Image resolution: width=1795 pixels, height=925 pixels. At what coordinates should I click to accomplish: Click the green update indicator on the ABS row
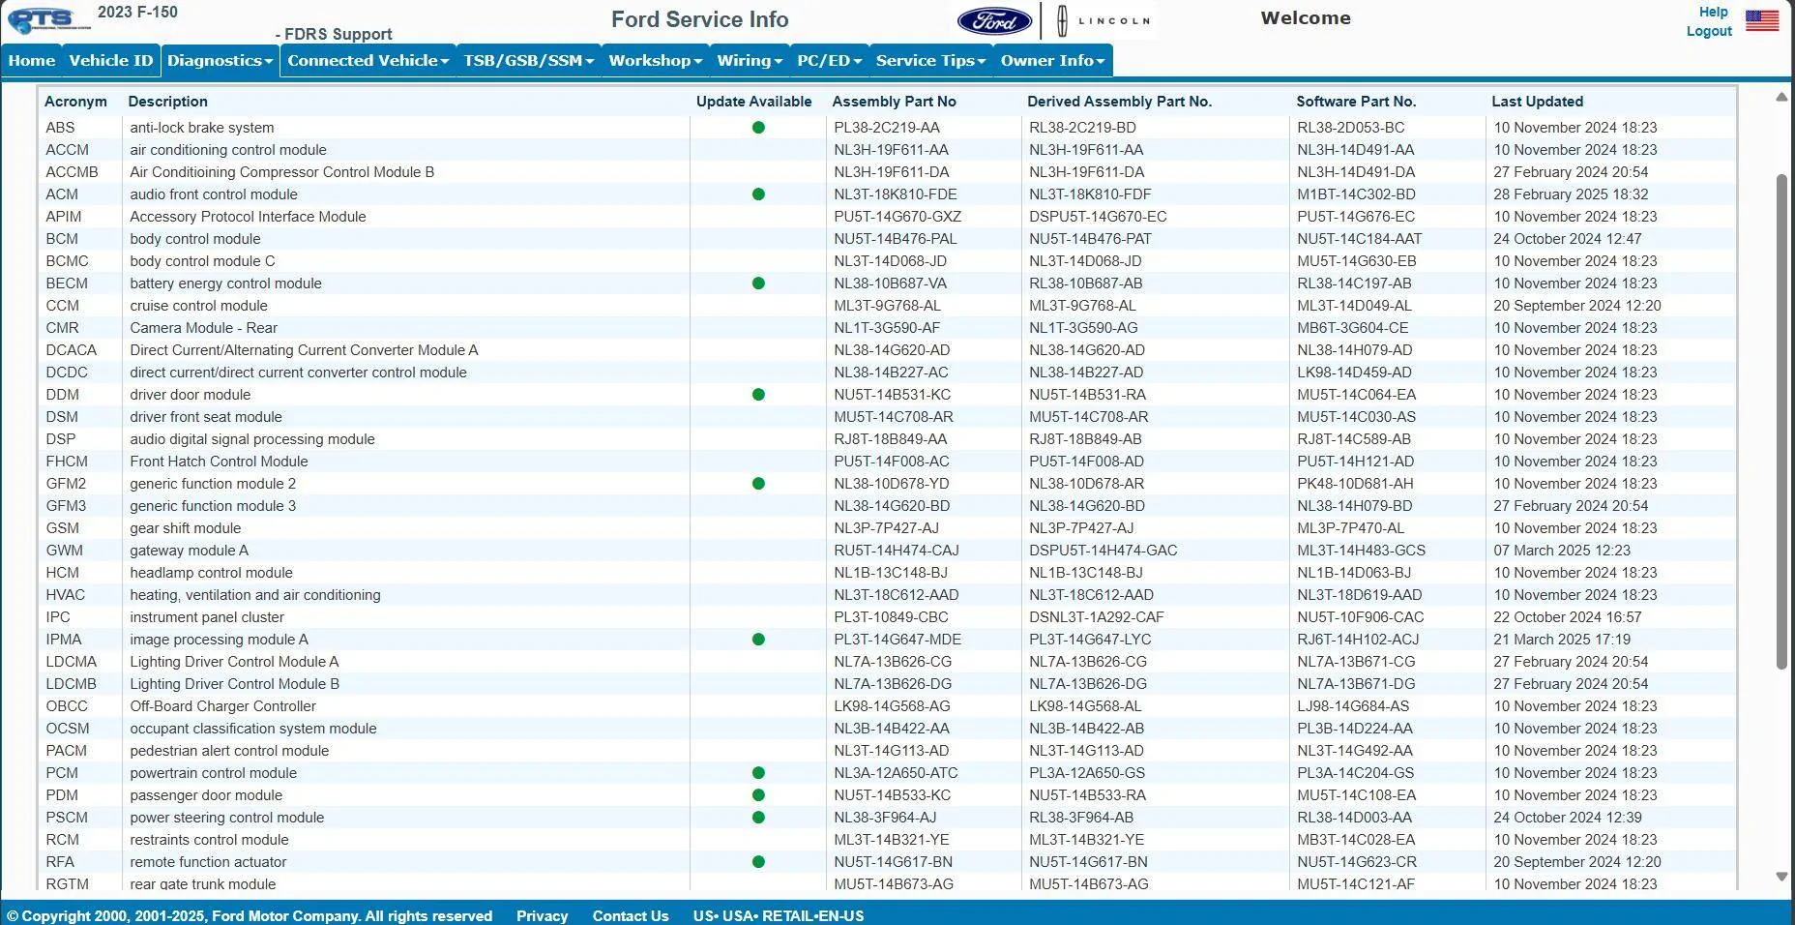pyautogui.click(x=758, y=127)
